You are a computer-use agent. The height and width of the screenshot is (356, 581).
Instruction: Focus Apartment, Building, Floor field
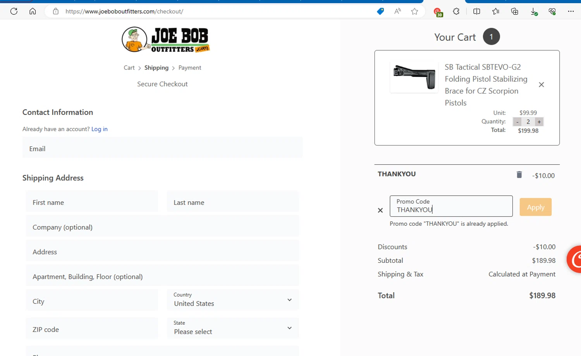162,275
